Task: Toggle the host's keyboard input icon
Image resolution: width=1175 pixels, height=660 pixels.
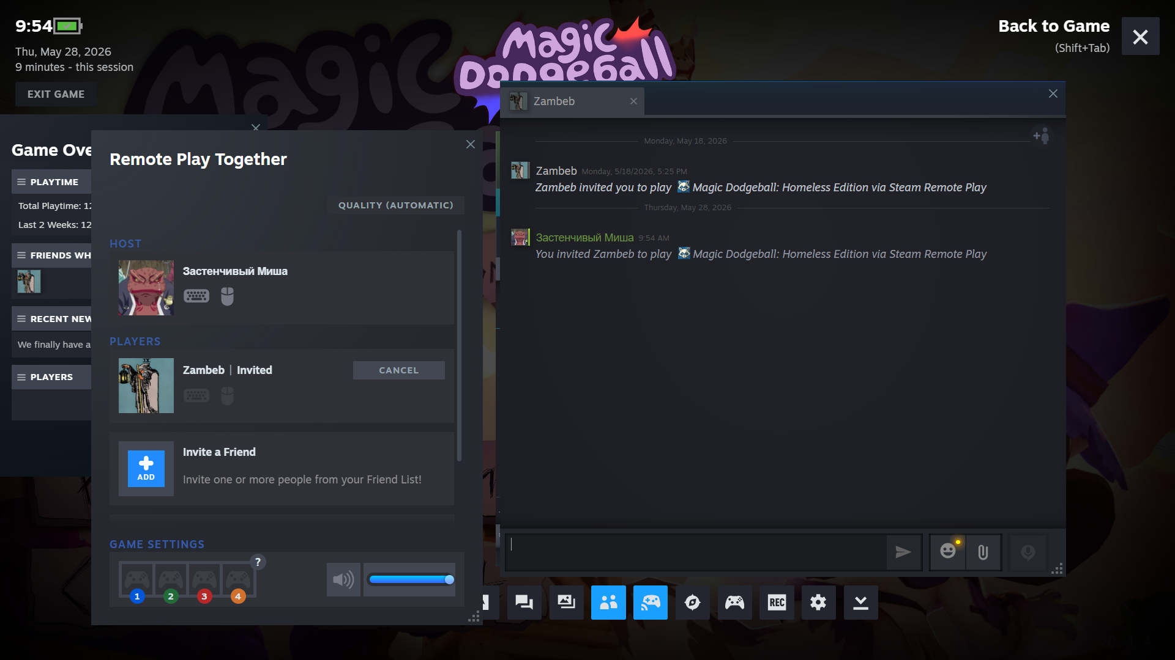Action: pyautogui.click(x=196, y=296)
